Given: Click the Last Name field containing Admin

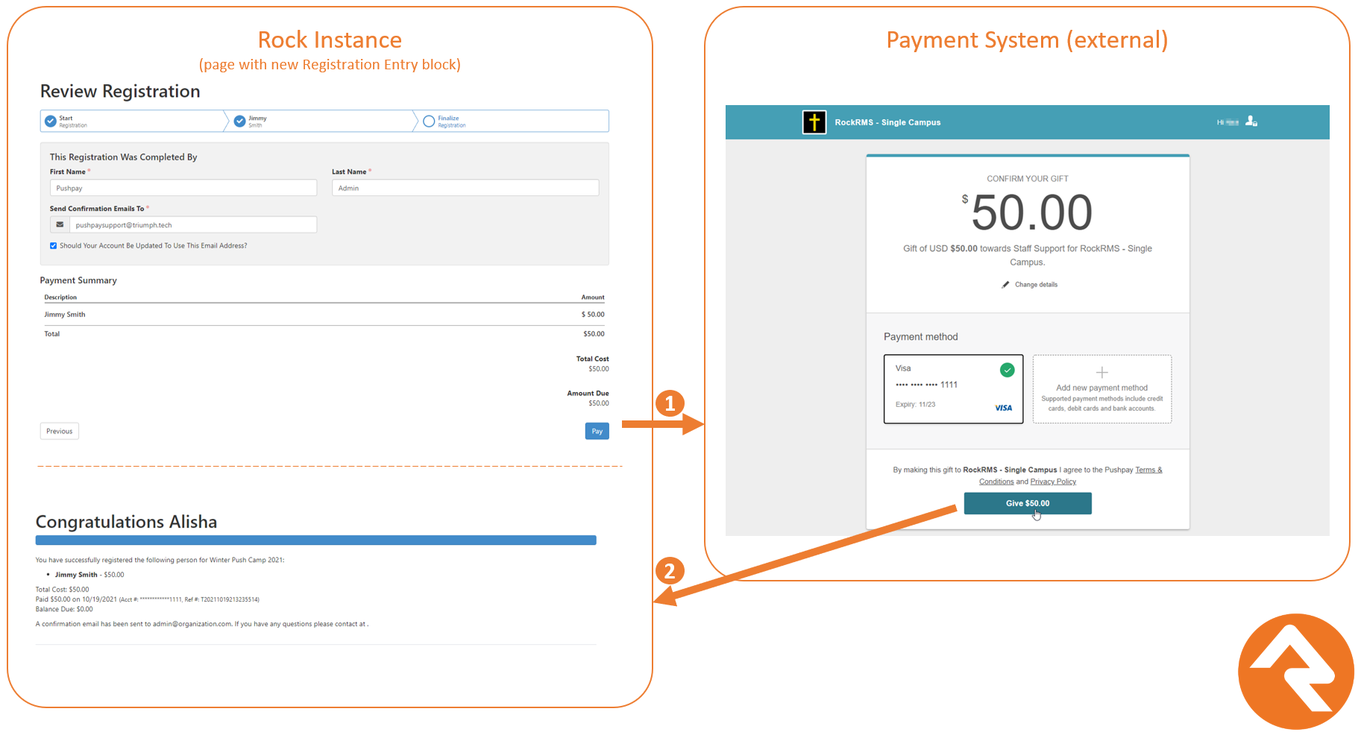Looking at the screenshot, I should tap(465, 188).
